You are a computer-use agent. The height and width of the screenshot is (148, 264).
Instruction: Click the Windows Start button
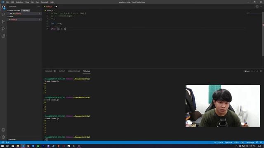pos(2,146)
